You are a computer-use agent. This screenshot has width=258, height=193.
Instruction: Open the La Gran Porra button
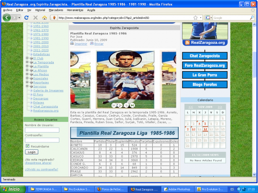205,75
